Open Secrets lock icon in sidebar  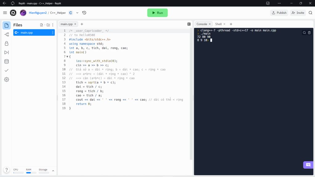tap(6, 43)
